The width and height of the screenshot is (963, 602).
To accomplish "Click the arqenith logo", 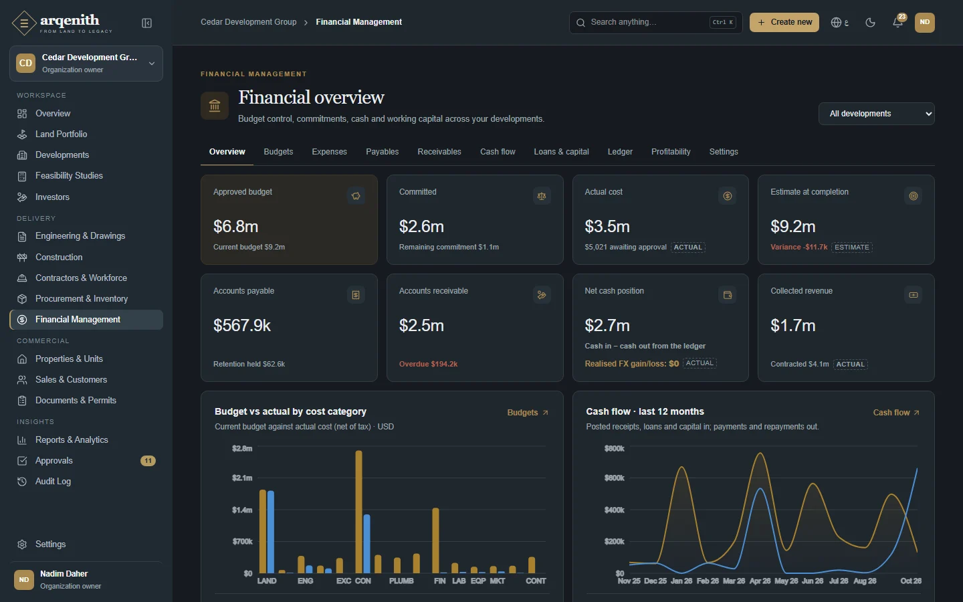I will [x=62, y=23].
